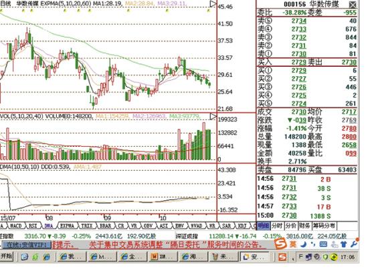Viewport: 368px width, 275px height.
Task: Switch to taskbar window labeled 淘...
Action: pos(193,257)
